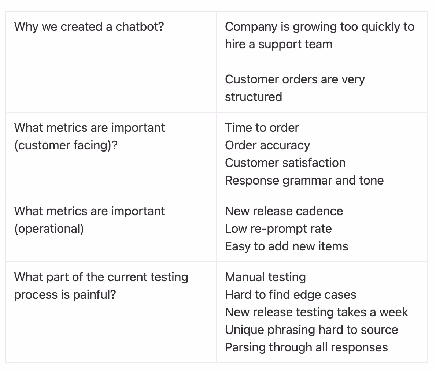Click '(operational)' text in third row

click(49, 229)
